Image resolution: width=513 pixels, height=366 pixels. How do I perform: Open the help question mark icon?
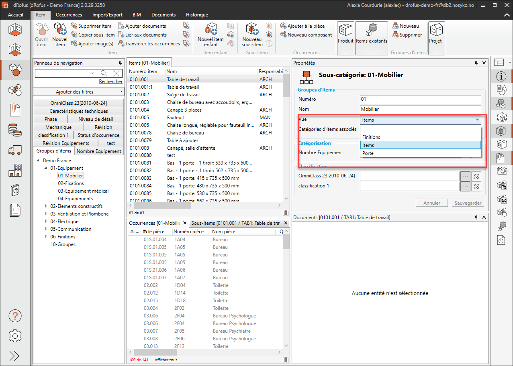tap(15, 316)
